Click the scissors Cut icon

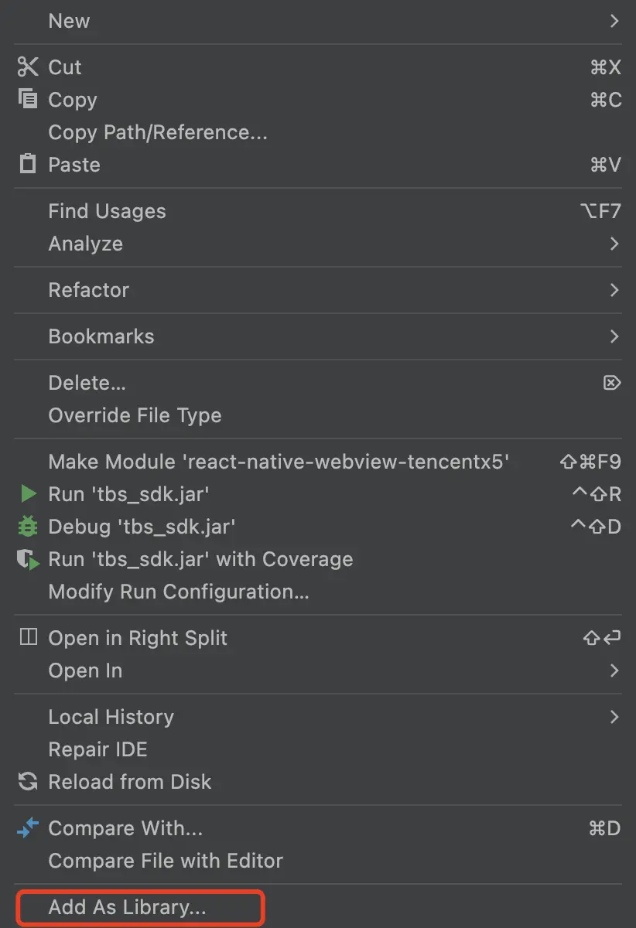pyautogui.click(x=28, y=67)
